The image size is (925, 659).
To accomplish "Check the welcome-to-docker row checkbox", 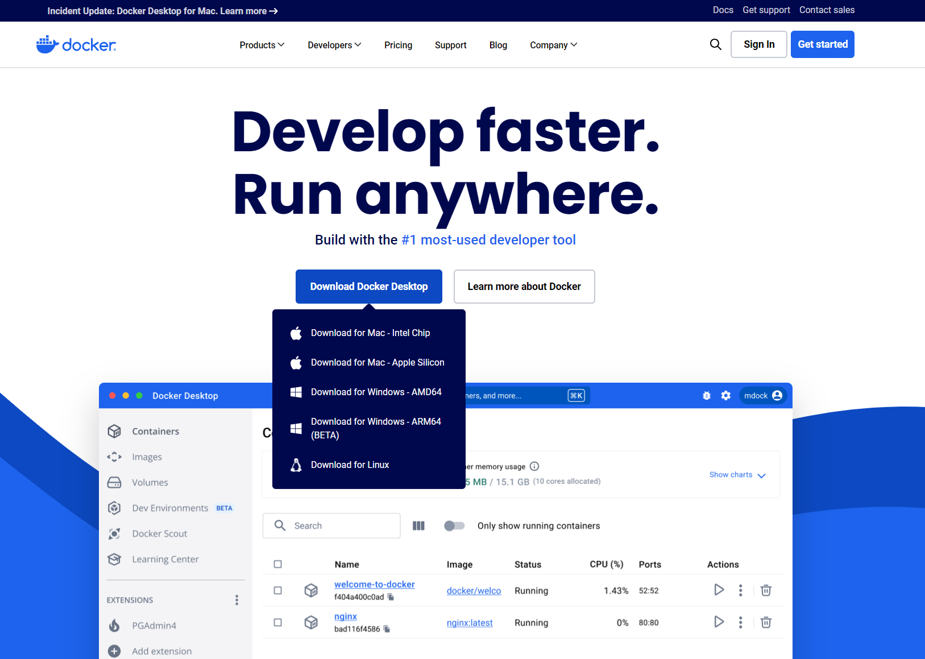I will point(277,590).
